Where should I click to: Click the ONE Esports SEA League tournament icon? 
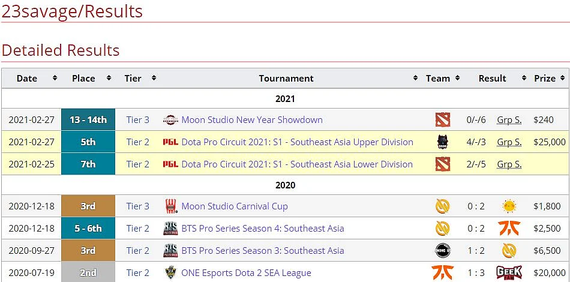(x=170, y=272)
